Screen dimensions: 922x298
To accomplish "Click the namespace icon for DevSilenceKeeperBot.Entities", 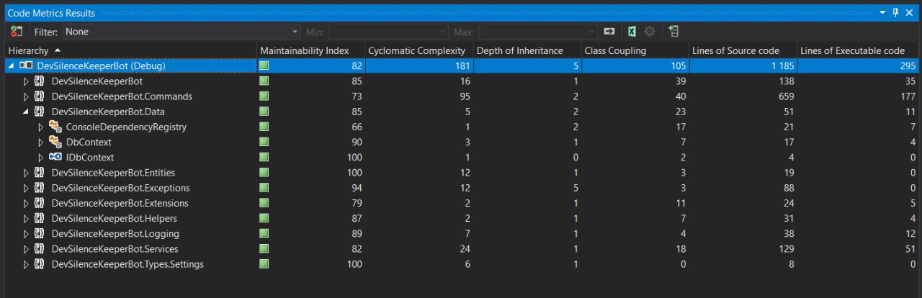I will click(40, 173).
